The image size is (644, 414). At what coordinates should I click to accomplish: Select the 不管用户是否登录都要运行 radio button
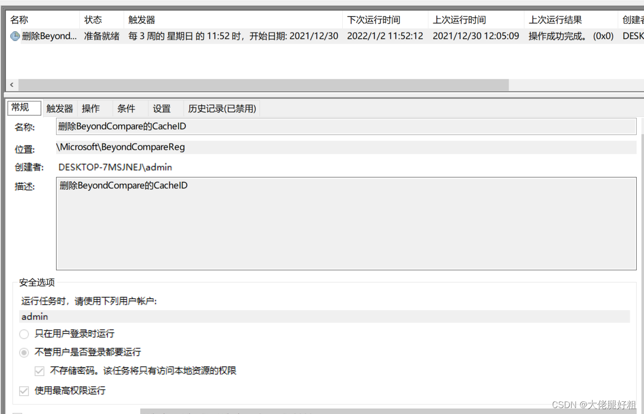24,352
